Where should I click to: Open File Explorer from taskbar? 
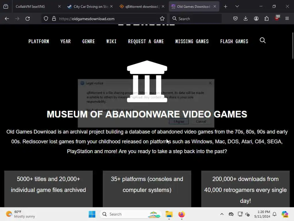(169, 214)
